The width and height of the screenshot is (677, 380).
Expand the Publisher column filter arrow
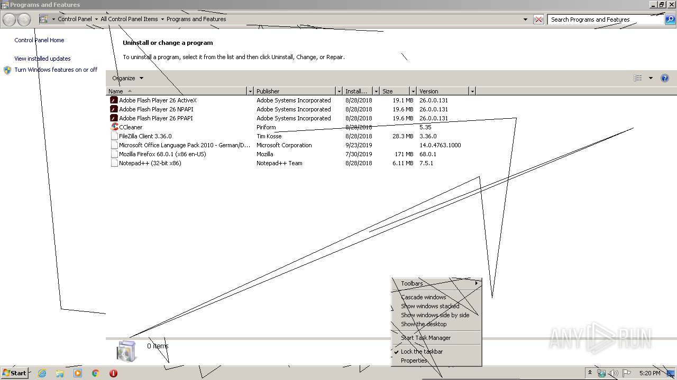click(x=339, y=91)
